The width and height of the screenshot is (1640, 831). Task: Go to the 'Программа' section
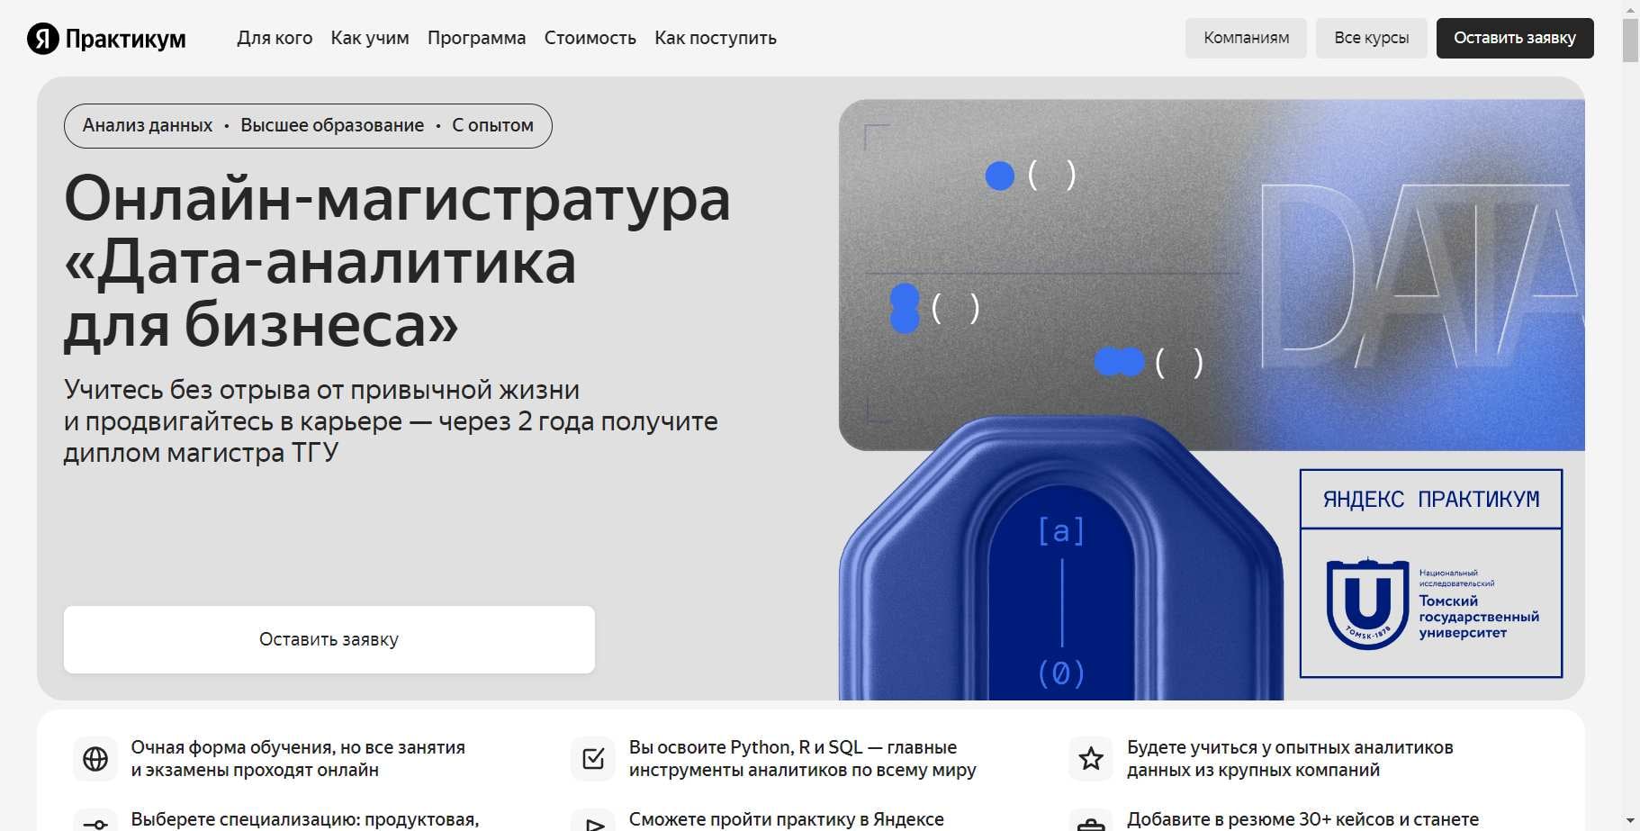tap(476, 38)
